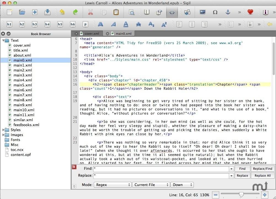The width and height of the screenshot is (276, 199).
Task: Copy the selection with the Copy icon
Action: tap(103, 12)
